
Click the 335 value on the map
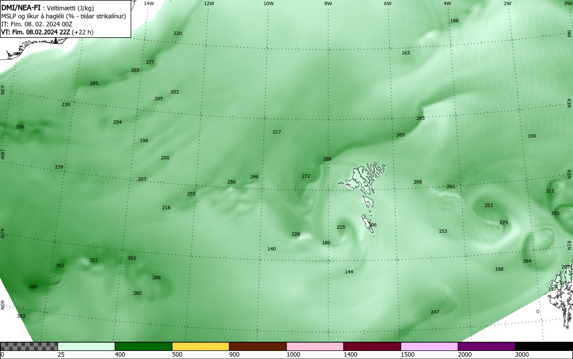pos(555,213)
